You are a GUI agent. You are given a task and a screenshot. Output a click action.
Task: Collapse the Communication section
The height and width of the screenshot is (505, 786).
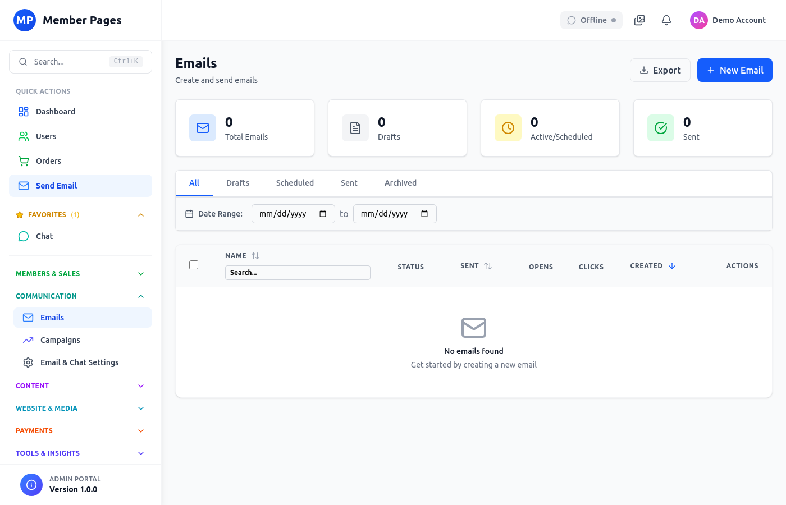point(141,296)
